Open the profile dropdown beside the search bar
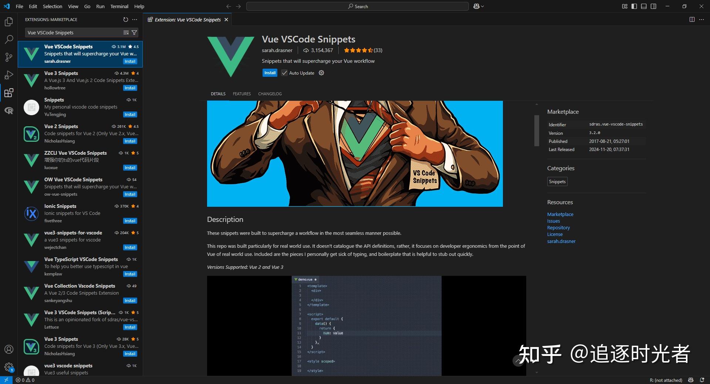This screenshot has width=710, height=384. pos(478,6)
